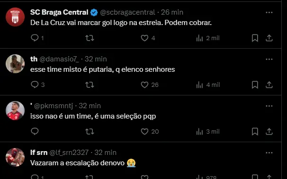Reply to SC Braga Central's tweet
The image size is (287, 179).
[x=35, y=38]
